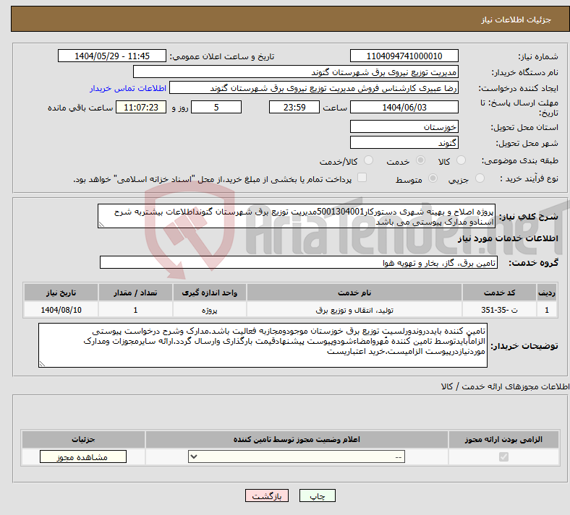Click the remaining time field 11:07:23
570x515 pixels.
click(141, 107)
